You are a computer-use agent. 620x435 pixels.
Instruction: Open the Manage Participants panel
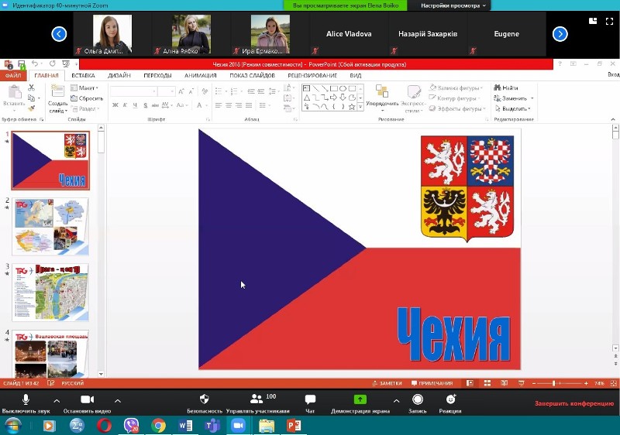point(257,399)
